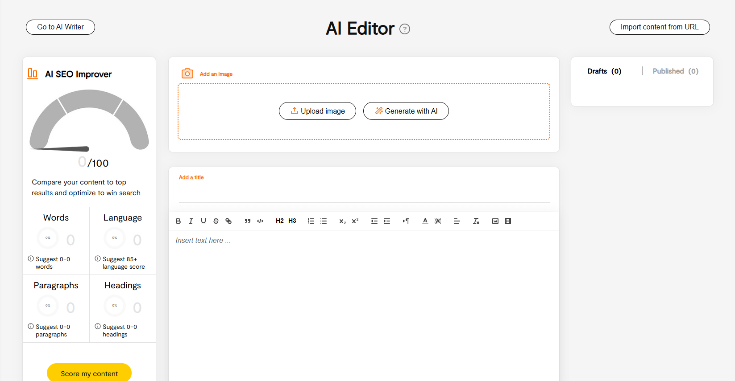Screen dimensions: 735x381
Task: Create a numbered list
Action: pyautogui.click(x=311, y=221)
